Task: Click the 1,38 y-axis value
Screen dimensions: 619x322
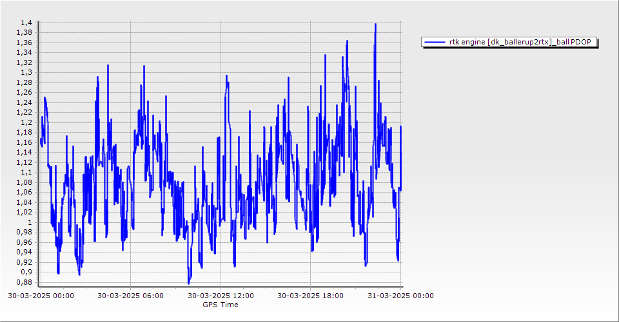Action: (x=25, y=33)
